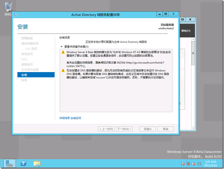Click the 安装进度 label
224x169 pixels.
click(65, 38)
